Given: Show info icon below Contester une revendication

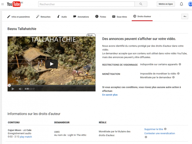Looking at the screenshot, I should pos(146,137).
